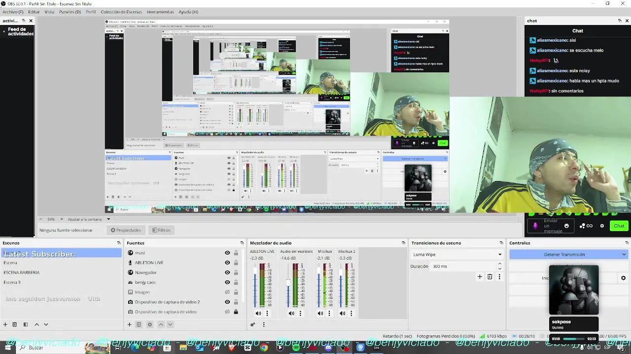Image resolution: width=631 pixels, height=354 pixels.
Task: Hide the musi source
Action: coord(227,253)
